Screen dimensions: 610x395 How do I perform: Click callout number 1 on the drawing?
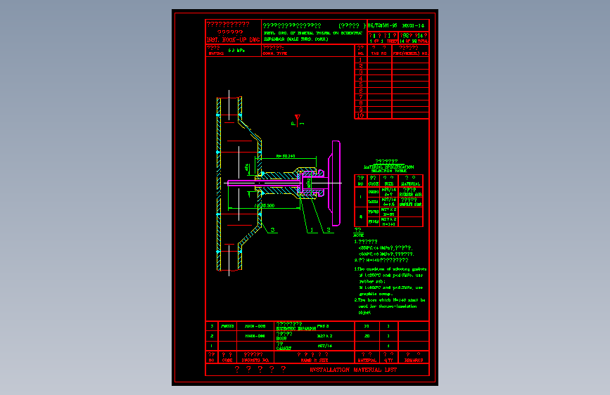312,230
